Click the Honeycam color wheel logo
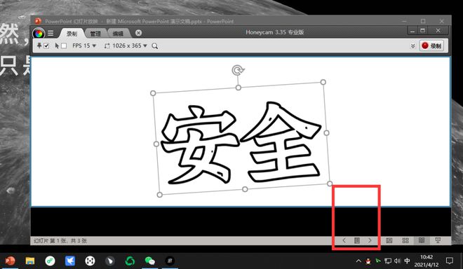 (39, 34)
